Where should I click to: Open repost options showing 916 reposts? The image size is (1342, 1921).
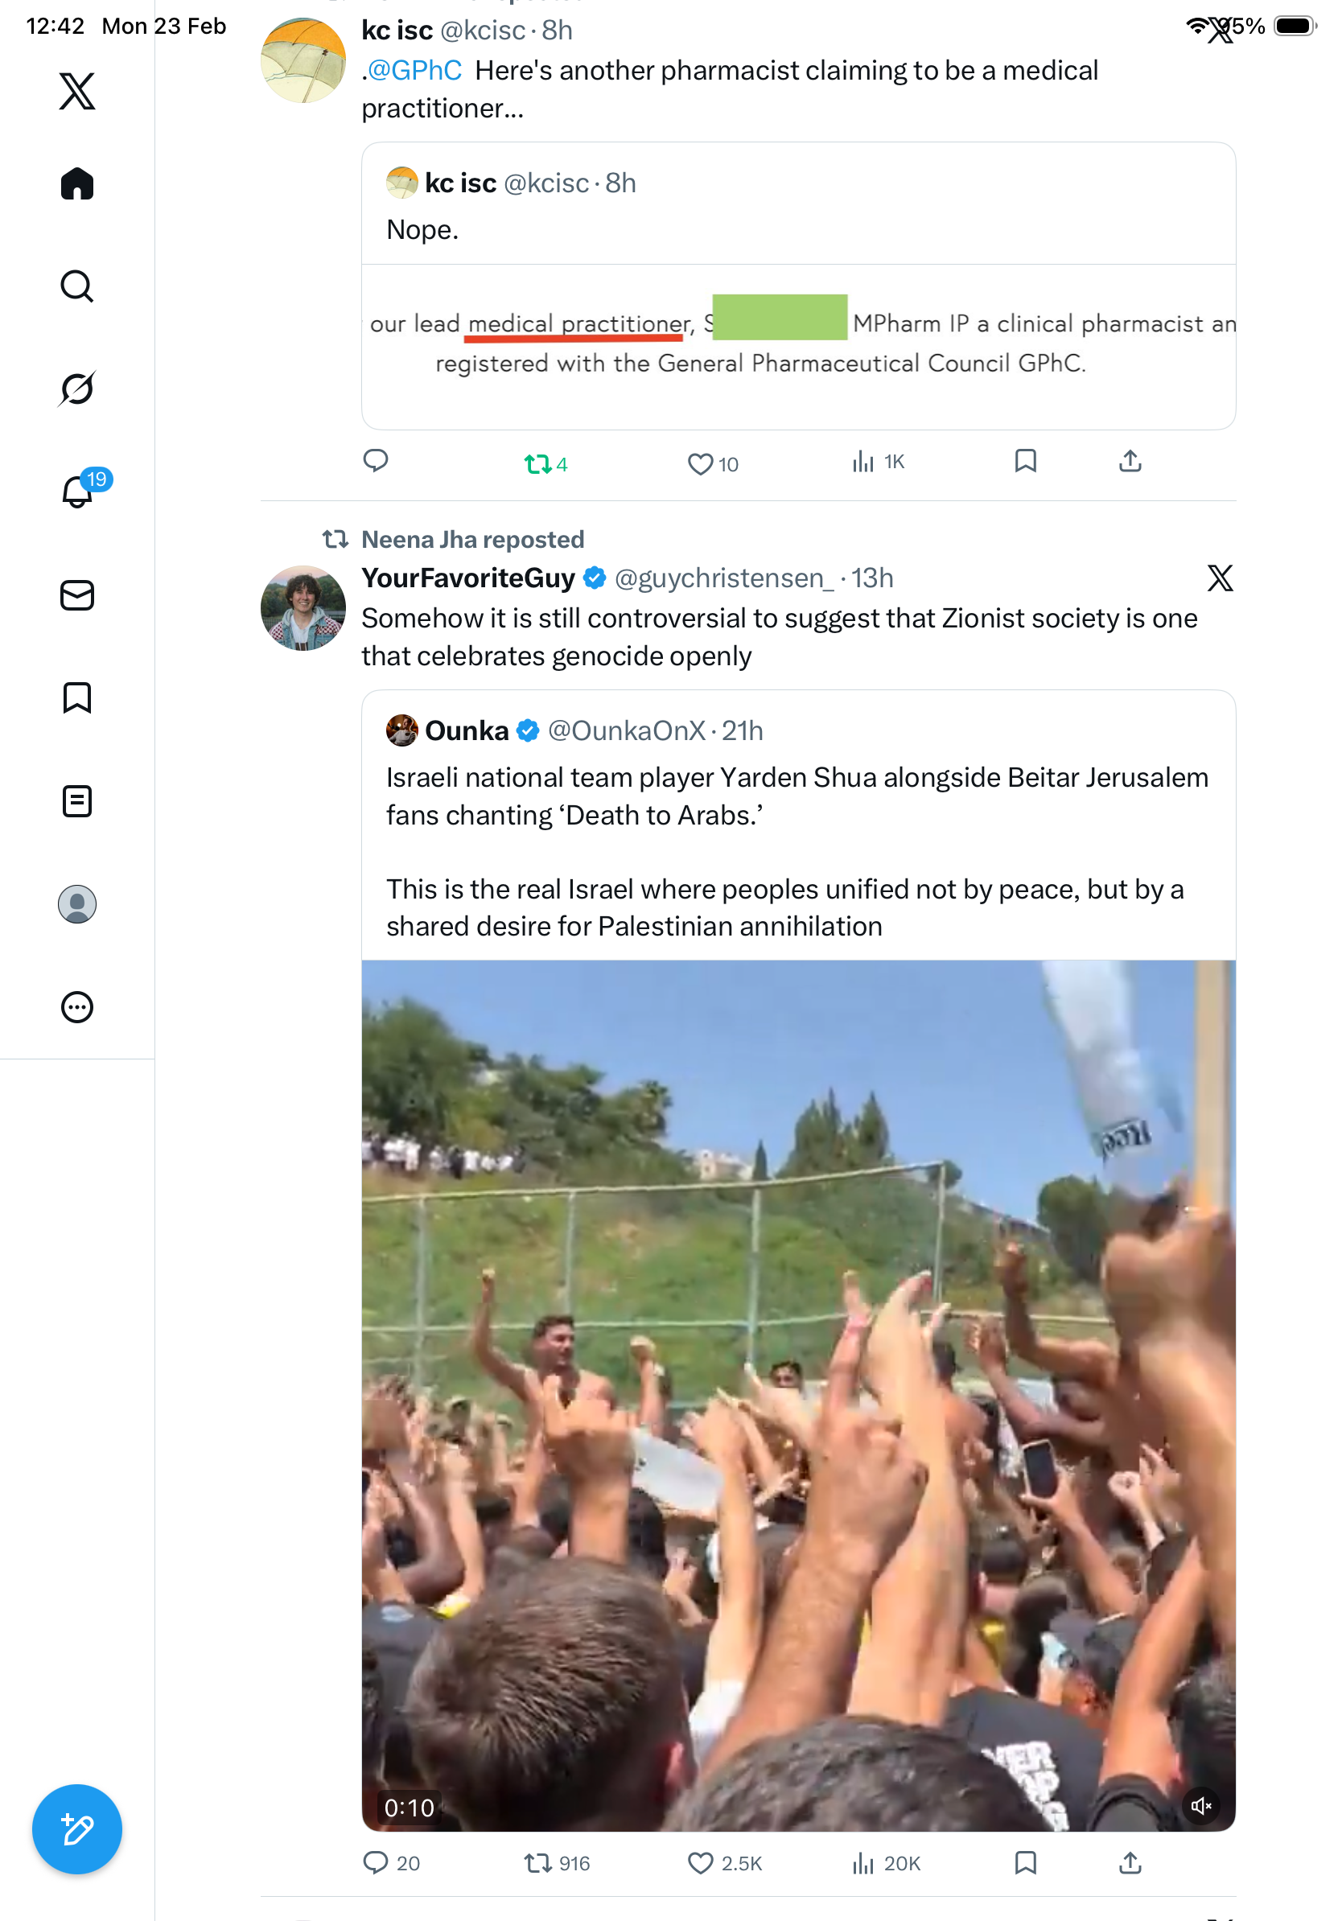tap(537, 1863)
